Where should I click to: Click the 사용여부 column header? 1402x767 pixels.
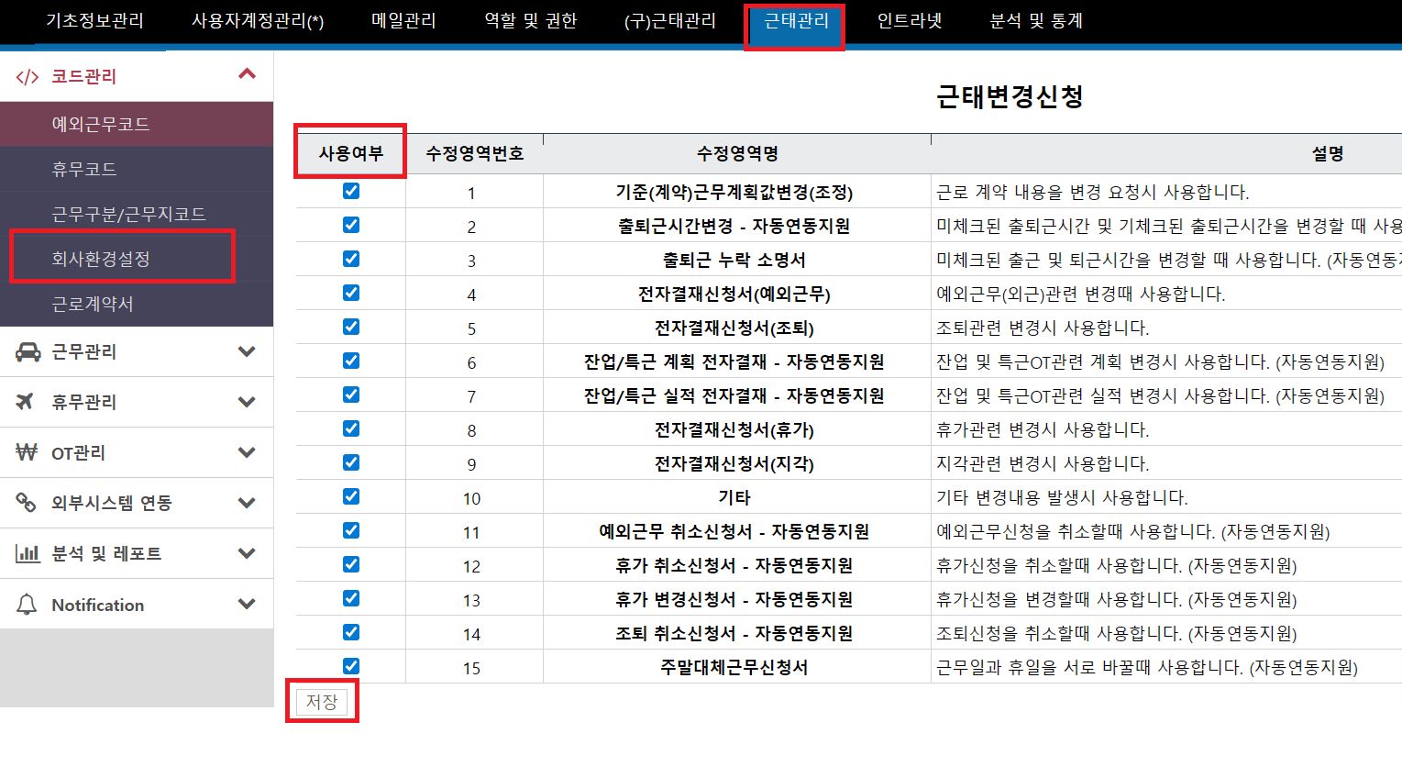coord(350,153)
